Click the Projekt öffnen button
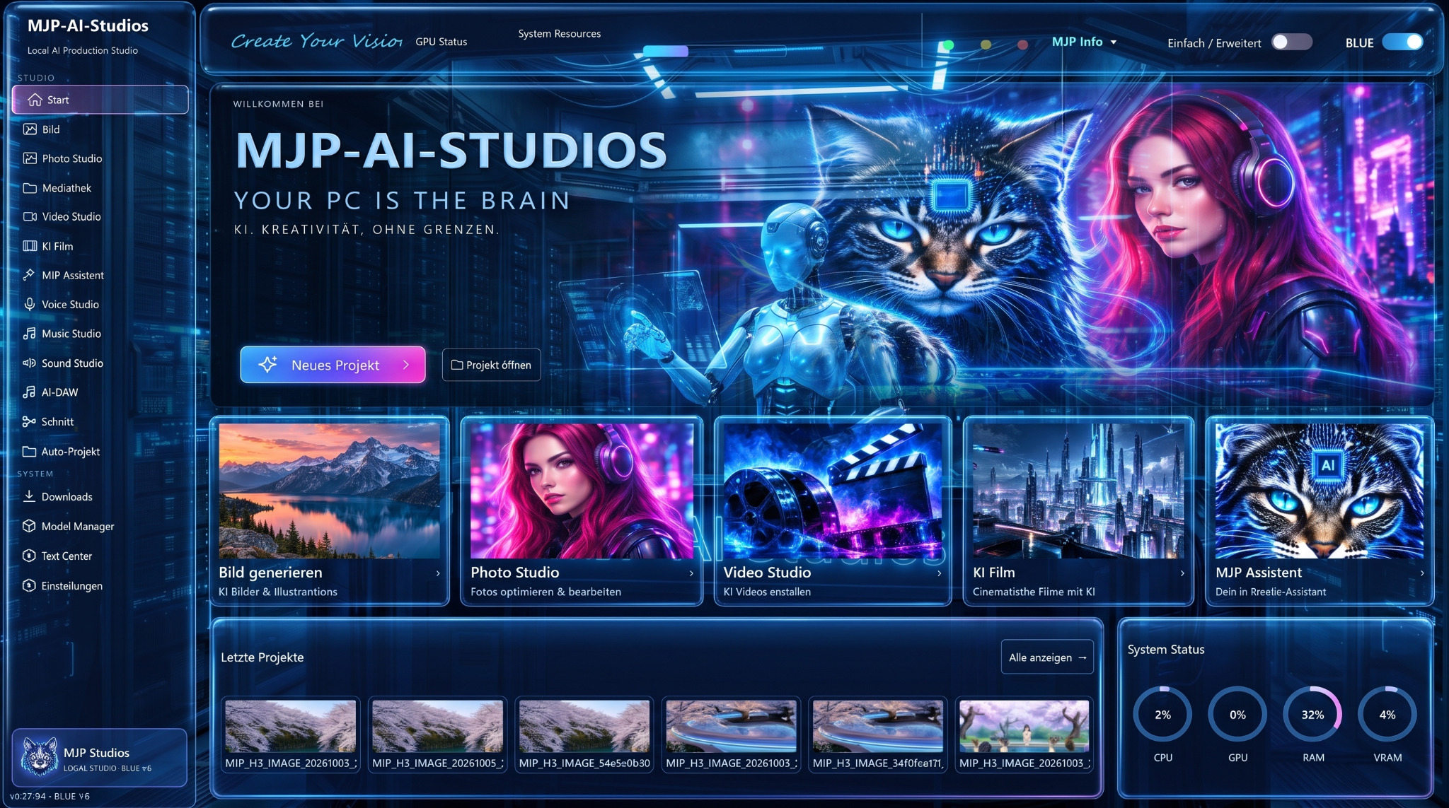 click(491, 365)
